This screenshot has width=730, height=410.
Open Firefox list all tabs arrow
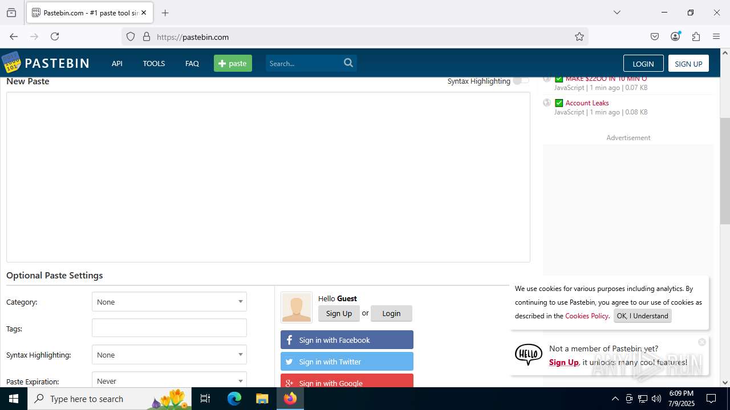point(617,13)
